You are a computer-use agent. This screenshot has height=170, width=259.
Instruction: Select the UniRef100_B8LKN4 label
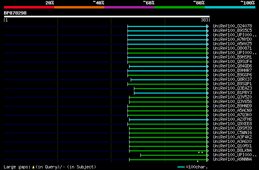click(x=232, y=151)
